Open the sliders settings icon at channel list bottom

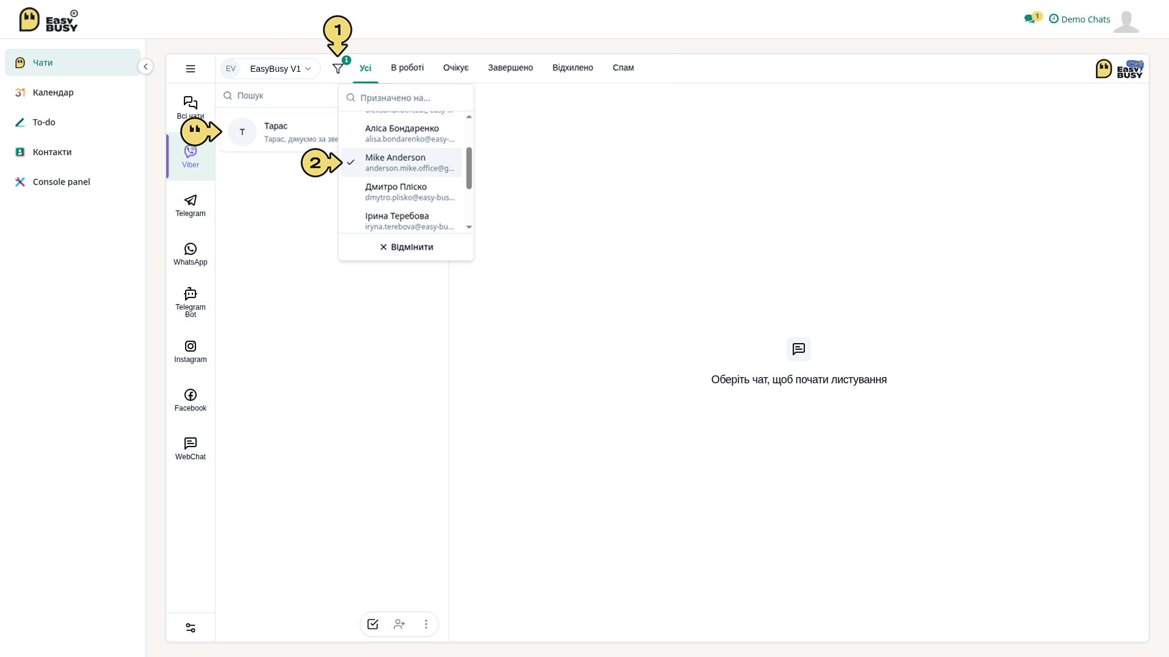tap(191, 628)
